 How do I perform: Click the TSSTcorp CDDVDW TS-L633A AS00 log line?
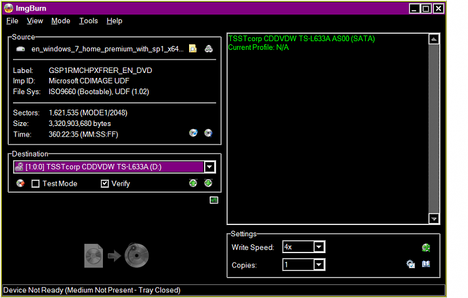click(301, 39)
